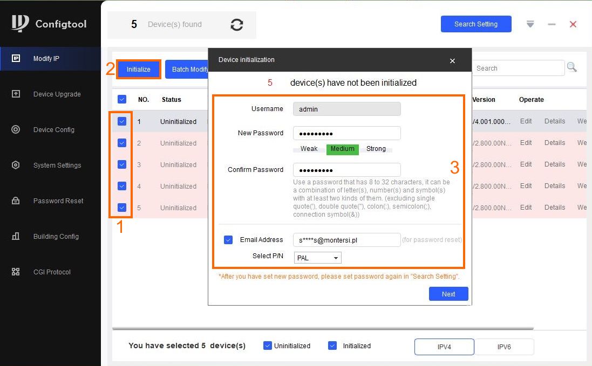Open Building Config sidebar item
The width and height of the screenshot is (592, 366).
tap(56, 237)
